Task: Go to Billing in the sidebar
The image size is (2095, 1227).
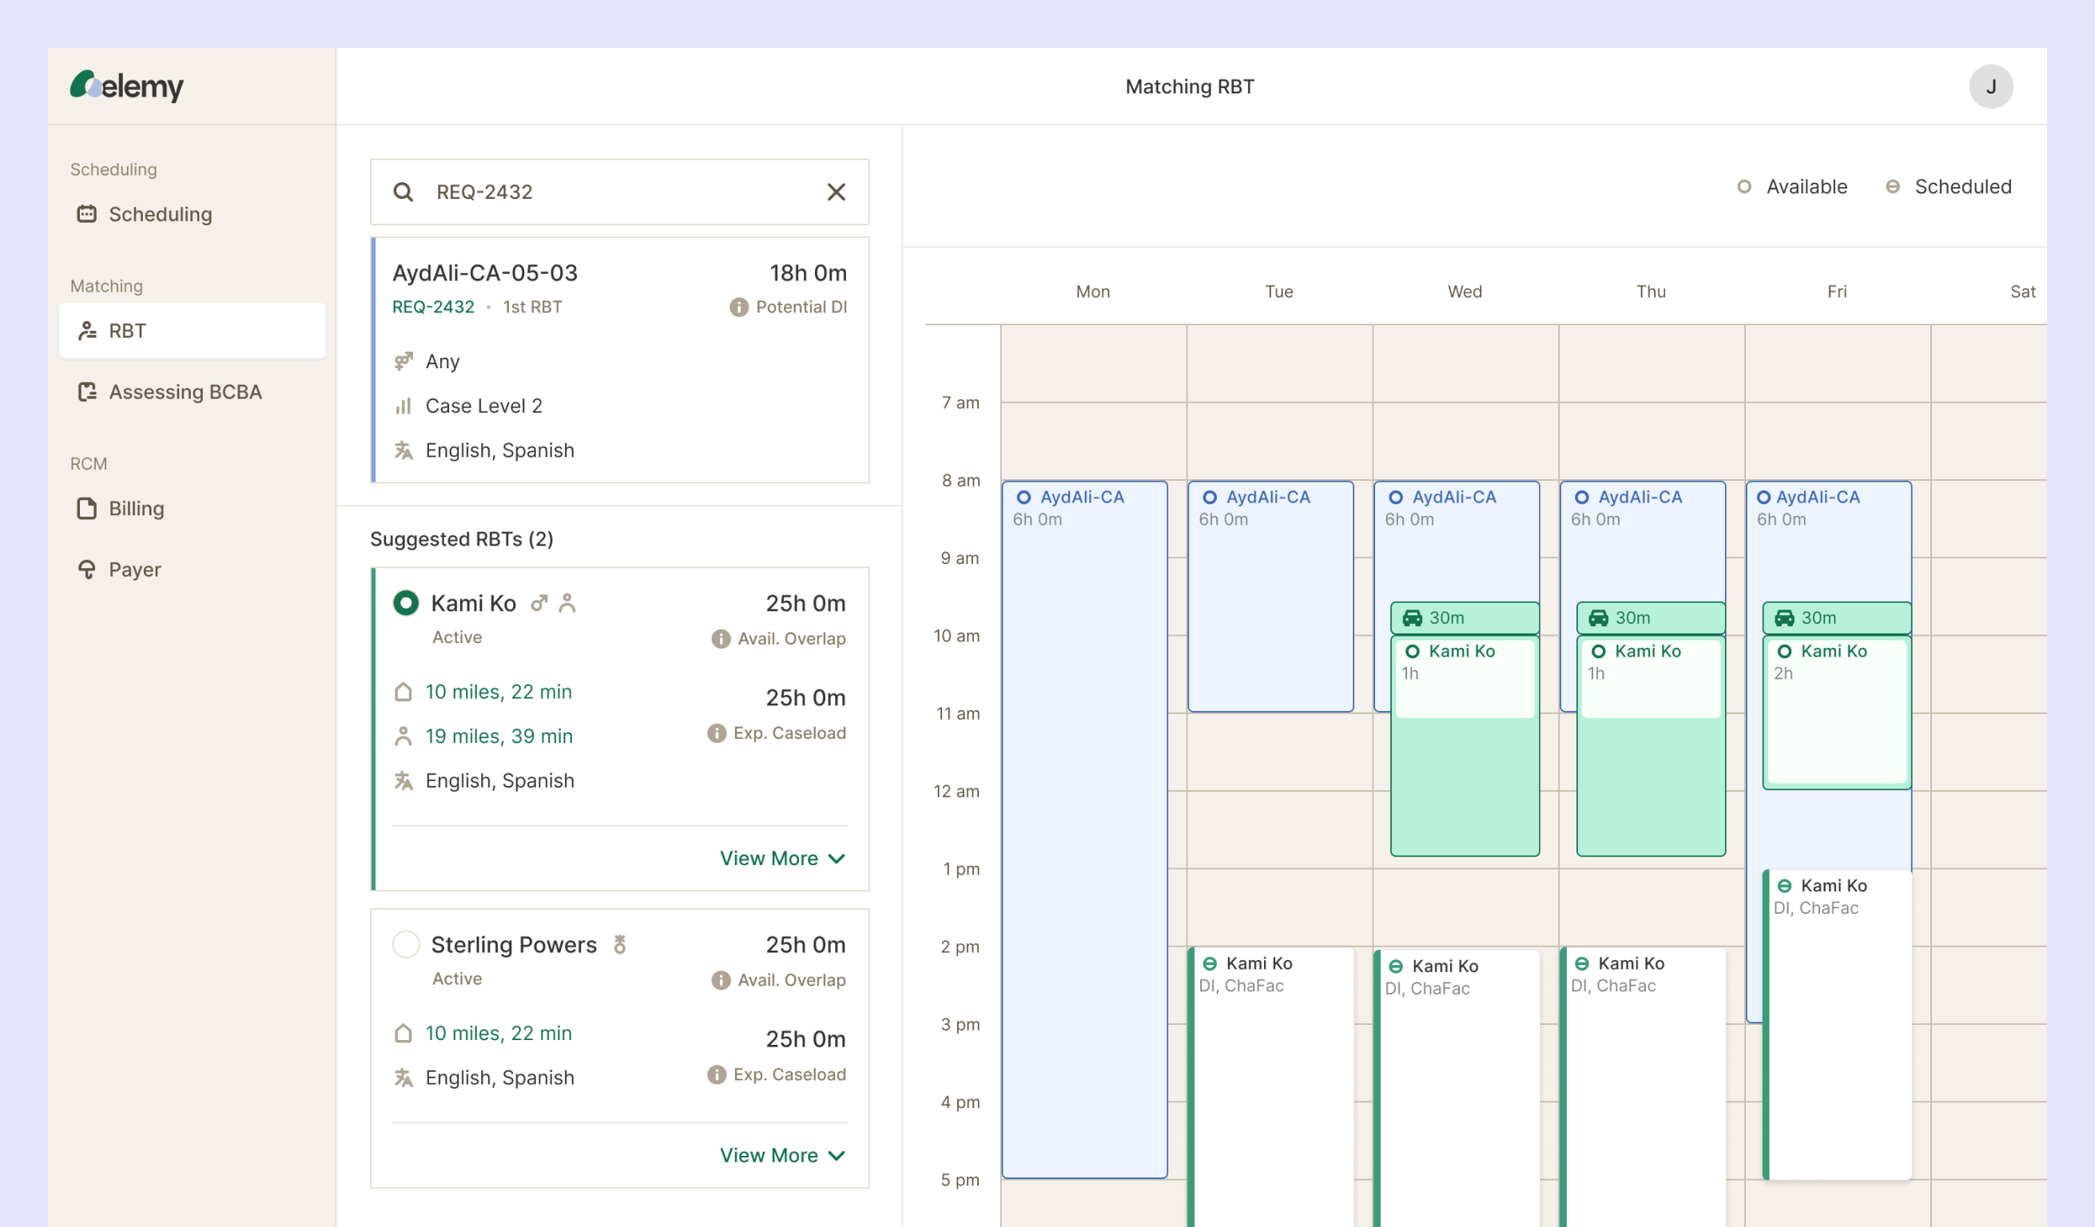Action: point(136,508)
